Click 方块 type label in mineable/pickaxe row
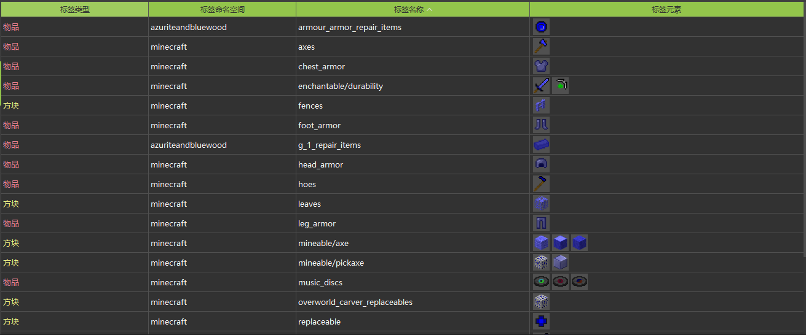 (x=11, y=263)
